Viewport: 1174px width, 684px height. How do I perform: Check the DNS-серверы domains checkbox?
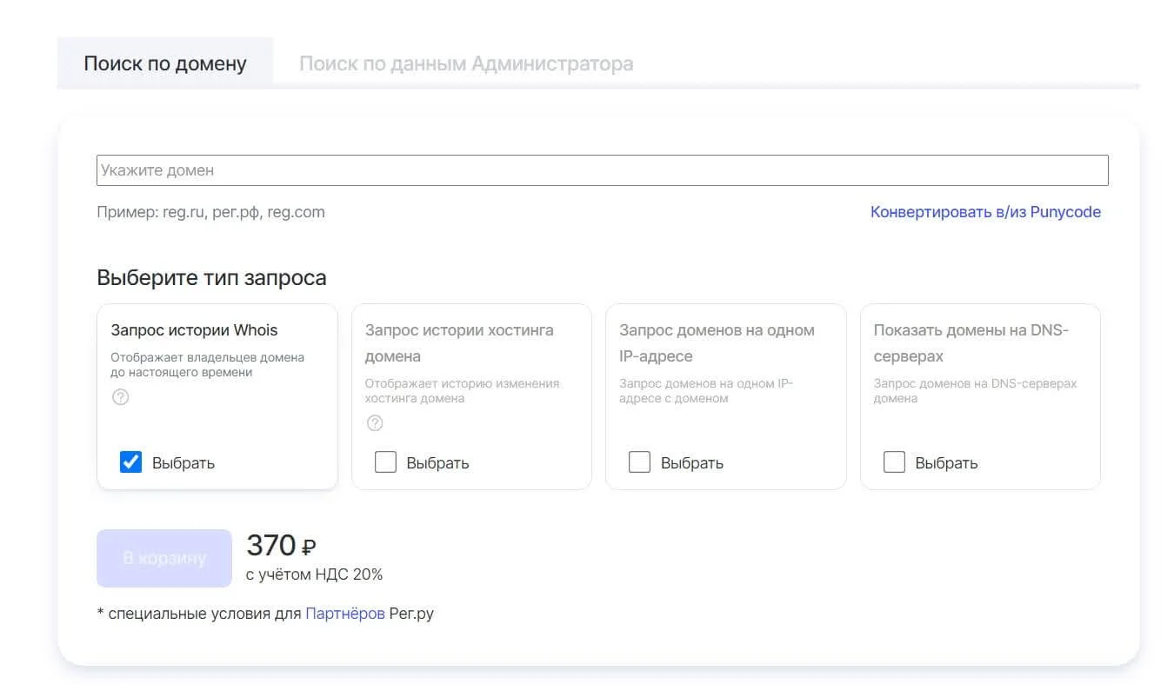click(x=894, y=462)
